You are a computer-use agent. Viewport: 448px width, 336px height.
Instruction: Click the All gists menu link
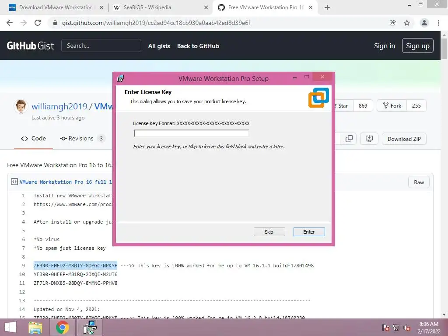click(159, 46)
